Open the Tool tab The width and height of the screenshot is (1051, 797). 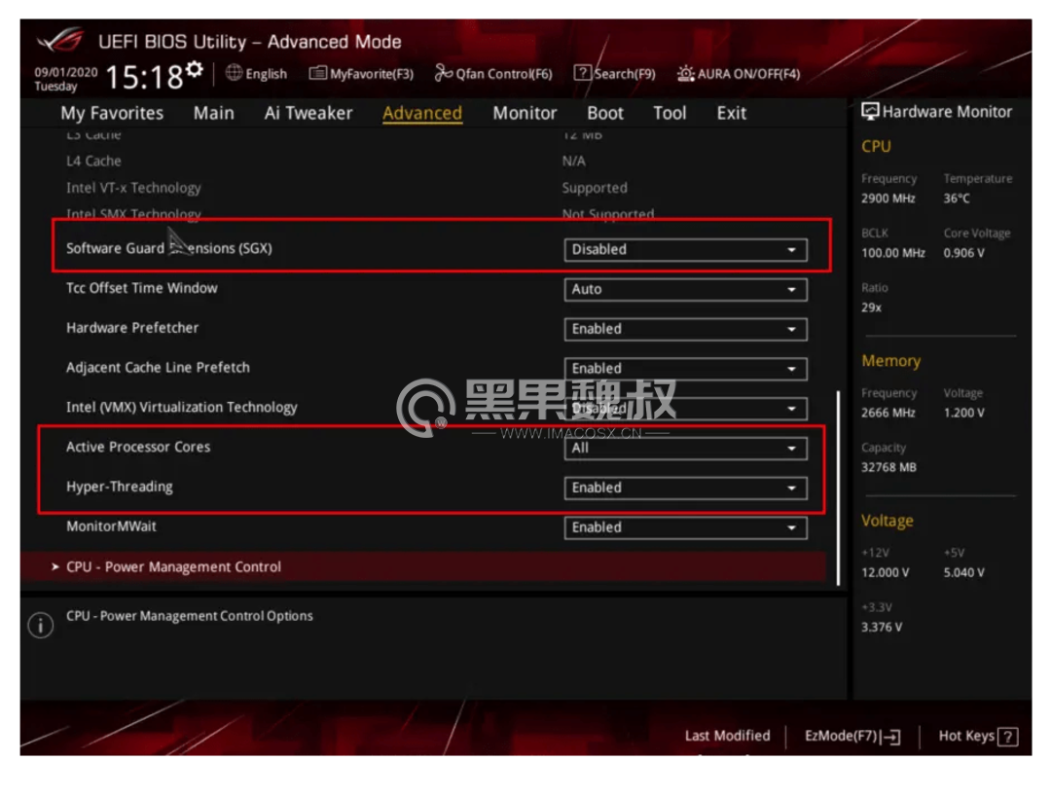[670, 113]
